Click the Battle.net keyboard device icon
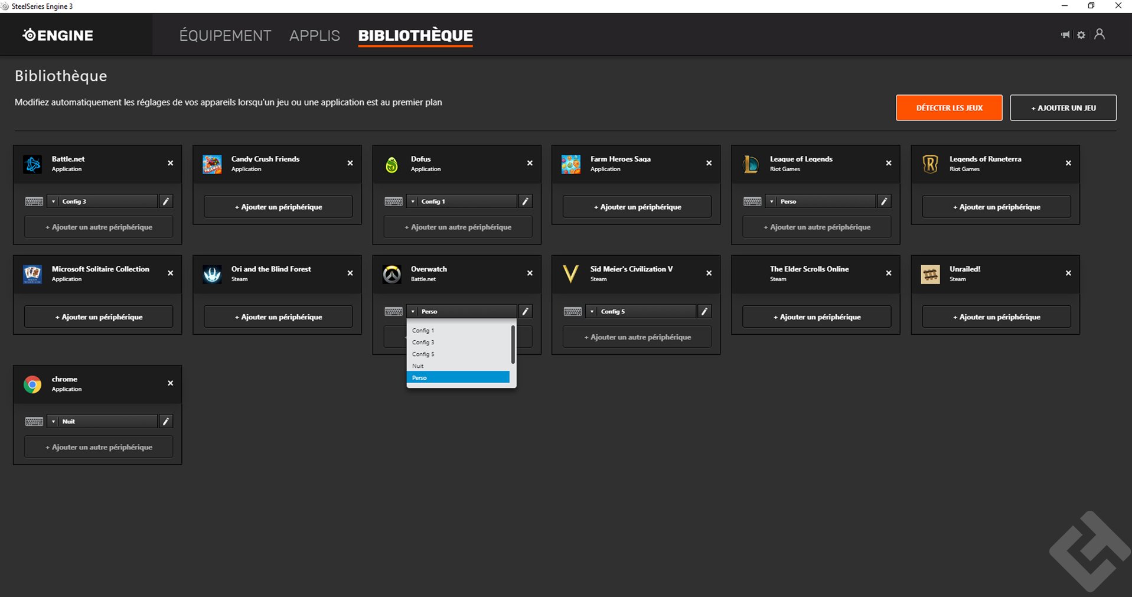Image resolution: width=1132 pixels, height=597 pixels. click(x=34, y=201)
